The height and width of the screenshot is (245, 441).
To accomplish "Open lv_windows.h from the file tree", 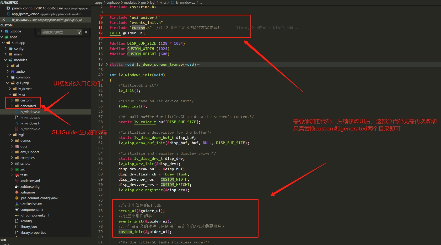I will (x=30, y=123).
